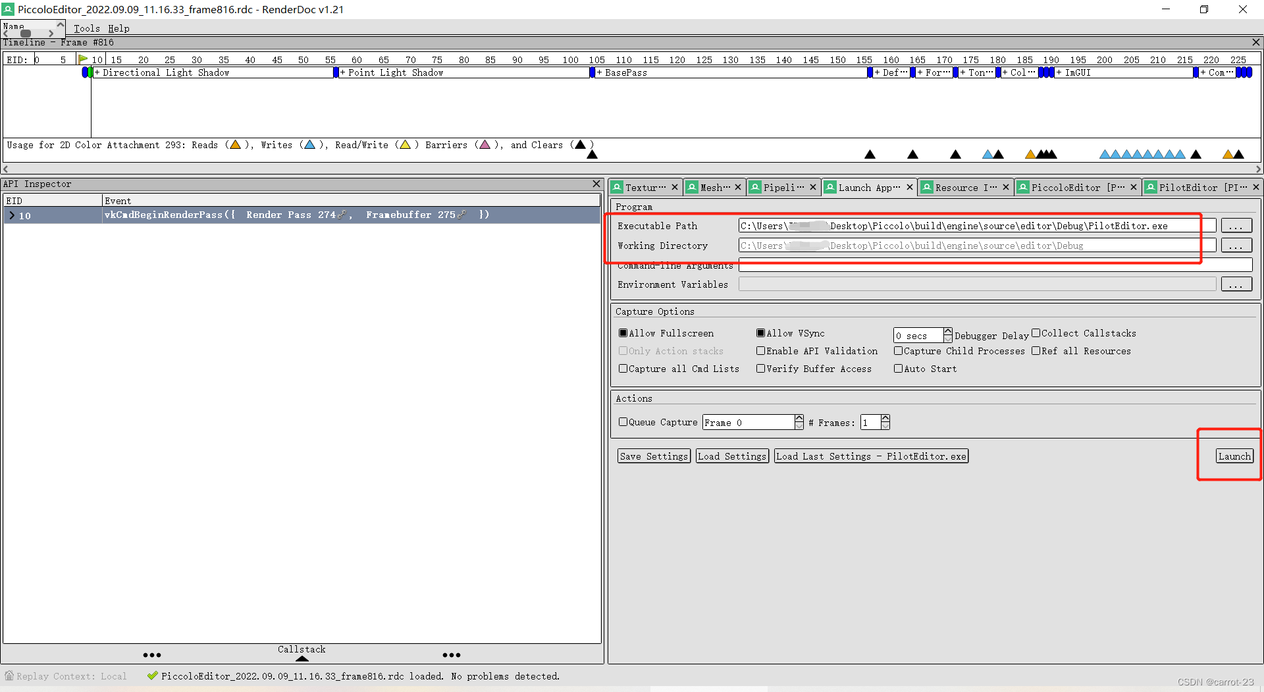Viewport: 1264px width, 692px height.
Task: Click the Callstack expand triangle at the bottom
Action: click(x=301, y=657)
